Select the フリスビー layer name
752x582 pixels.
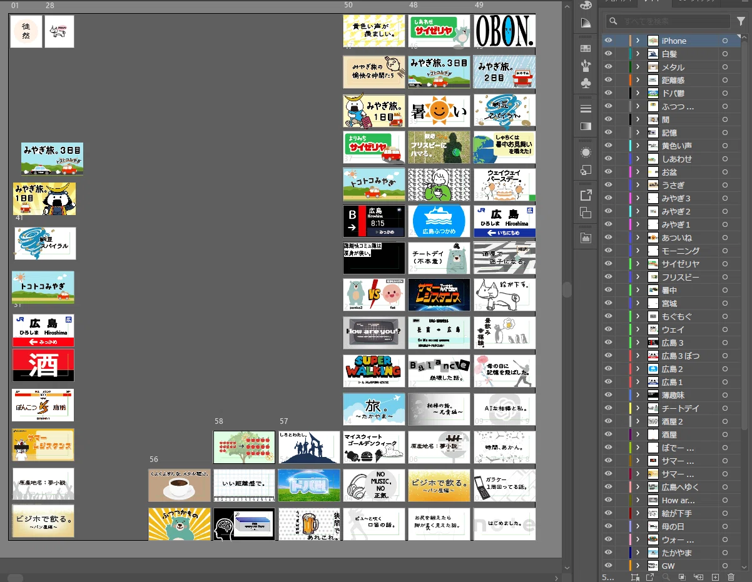coord(681,277)
